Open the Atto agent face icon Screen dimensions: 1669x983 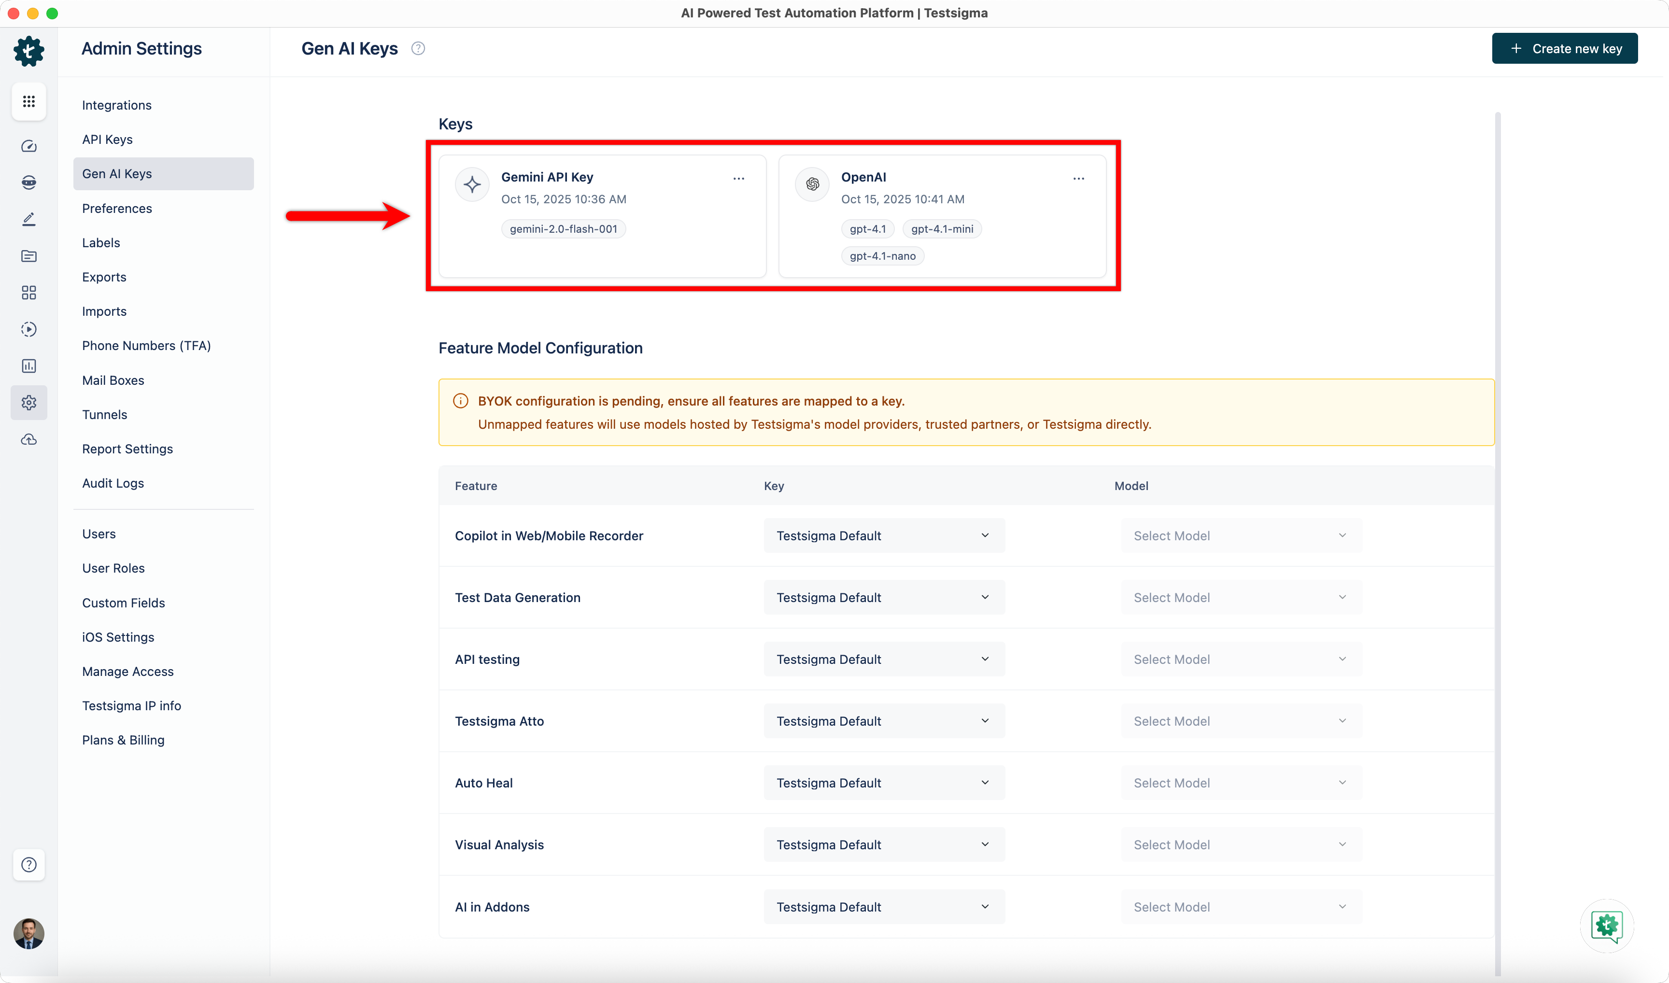(28, 183)
